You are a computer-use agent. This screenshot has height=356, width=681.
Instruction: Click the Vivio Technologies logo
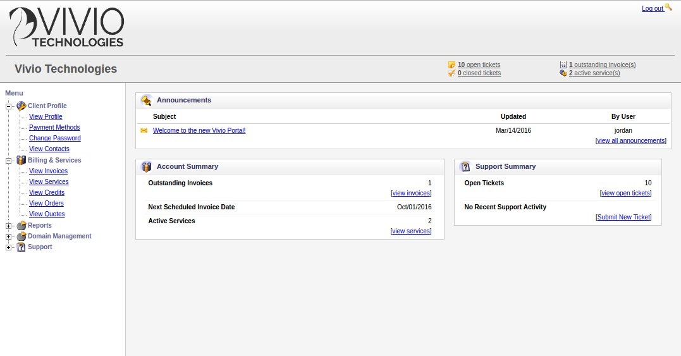(67, 27)
